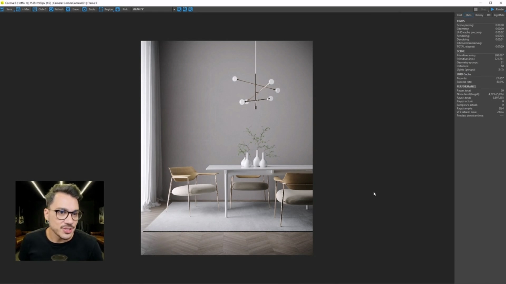Switch to the Post tab
Image resolution: width=506 pixels, height=284 pixels.
point(459,15)
